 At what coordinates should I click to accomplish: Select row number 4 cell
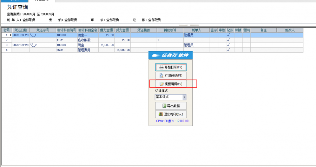pos(7,50)
